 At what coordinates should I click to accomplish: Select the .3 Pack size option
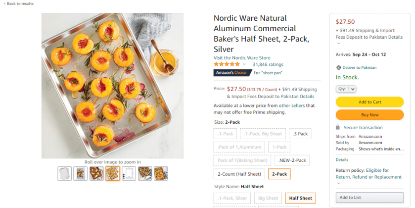click(x=300, y=134)
